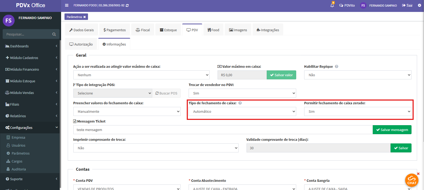Open the settings gear in the header
Viewport: 424px width, 190px height.
[419, 5]
